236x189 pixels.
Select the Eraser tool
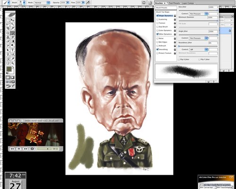point(8,42)
